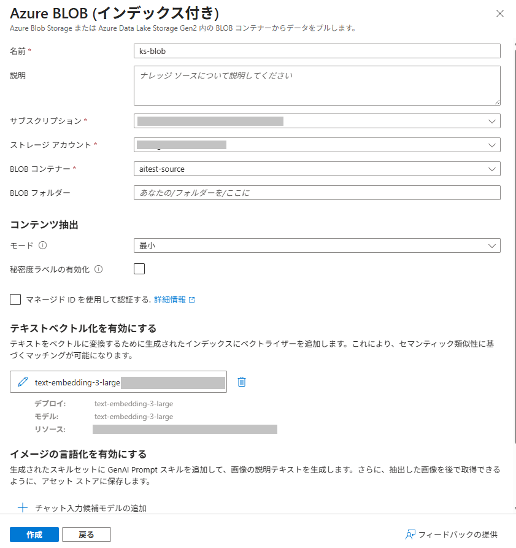The width and height of the screenshot is (516, 548).
Task: Check マネージド ID を使用して認証する checkbox
Action: (x=15, y=299)
